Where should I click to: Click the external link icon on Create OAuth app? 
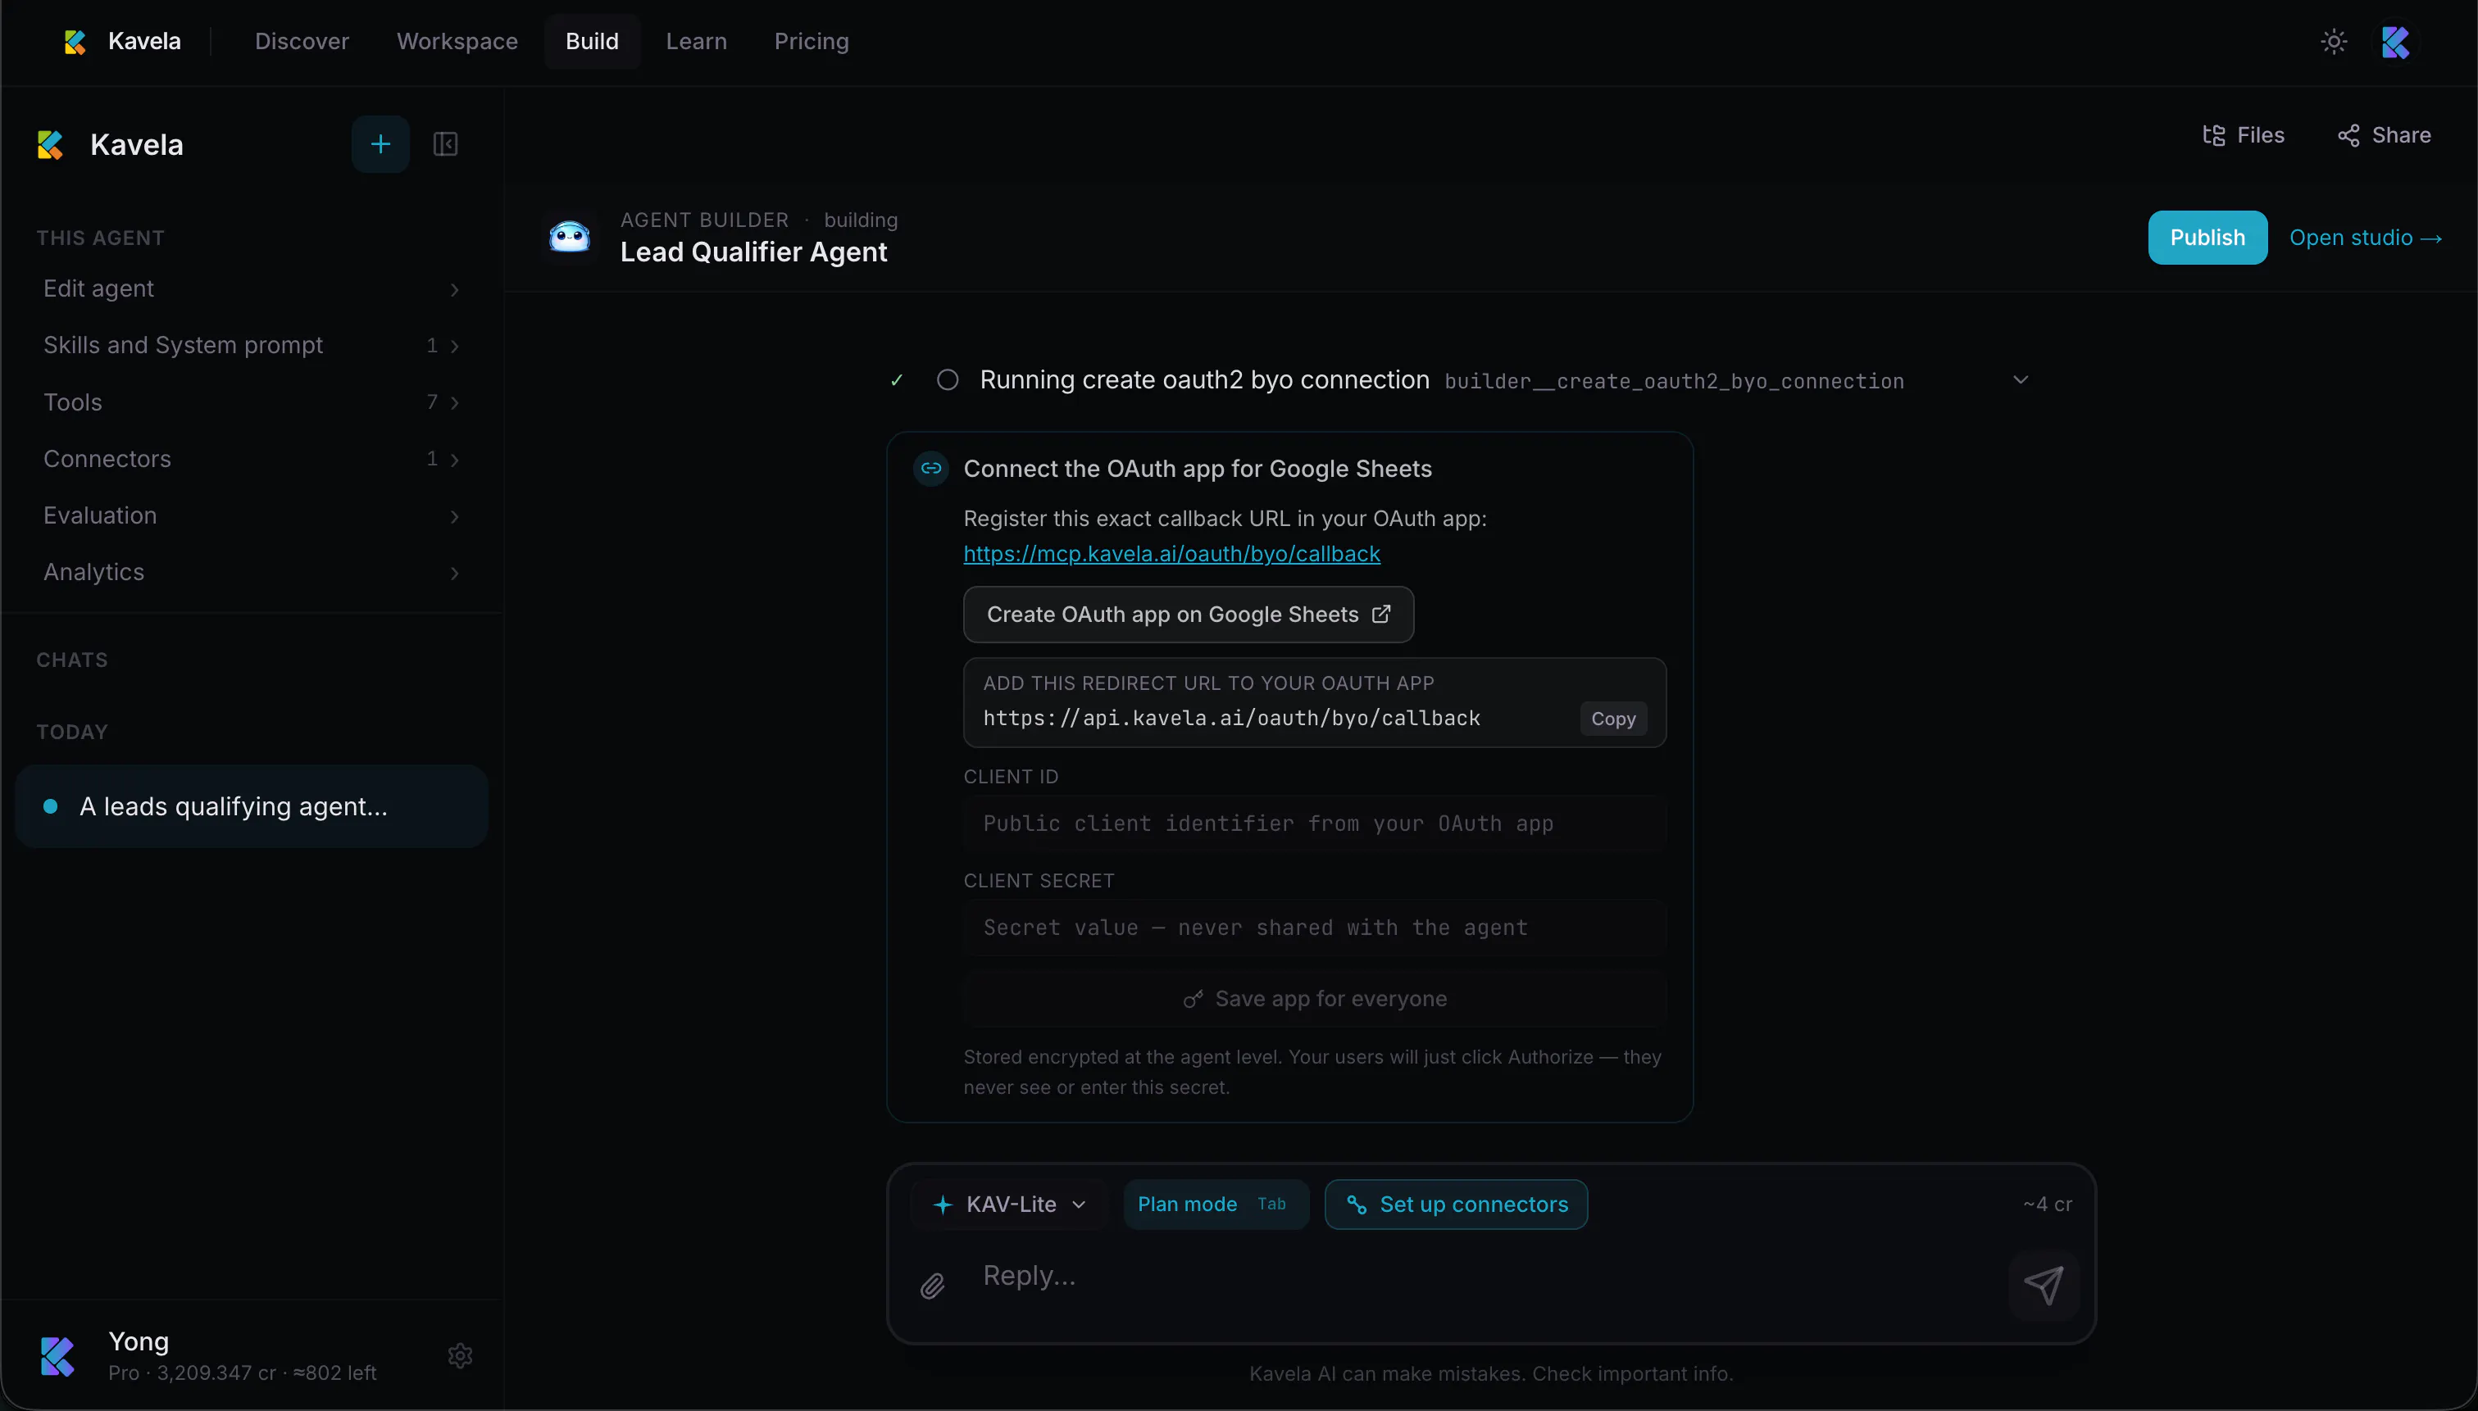(x=1381, y=615)
